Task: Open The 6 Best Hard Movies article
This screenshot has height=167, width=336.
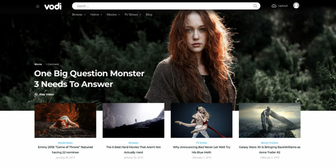Action: (134, 150)
